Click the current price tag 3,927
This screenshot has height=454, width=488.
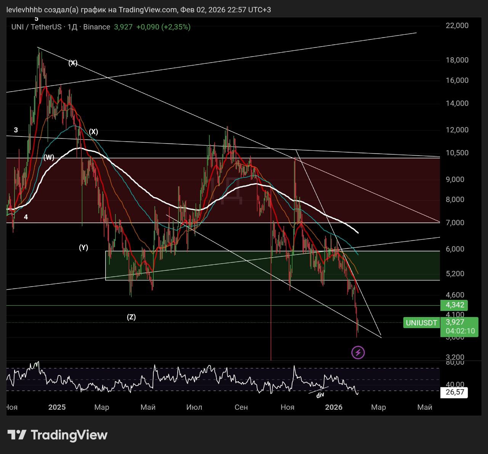[454, 322]
